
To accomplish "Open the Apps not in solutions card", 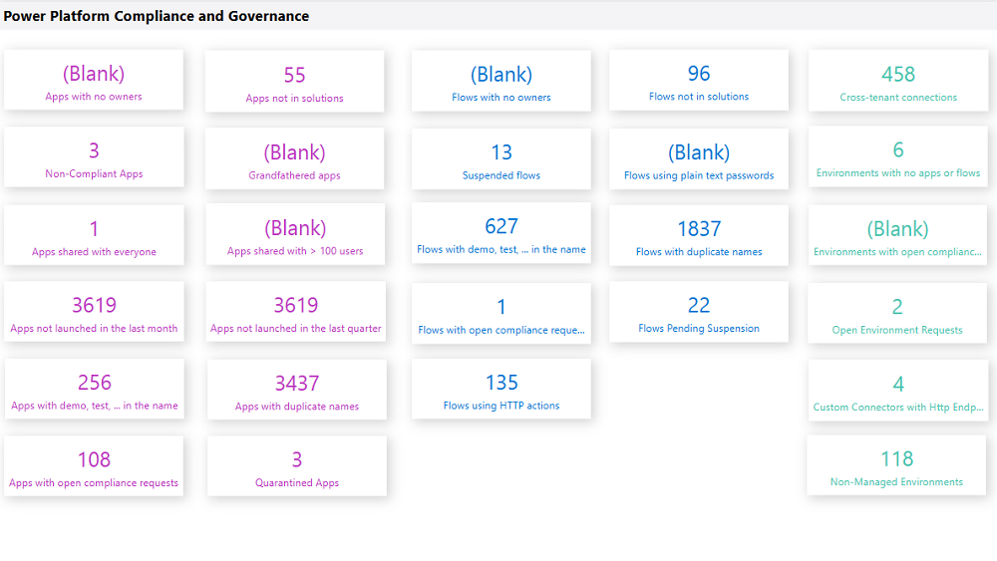I will pos(294,82).
